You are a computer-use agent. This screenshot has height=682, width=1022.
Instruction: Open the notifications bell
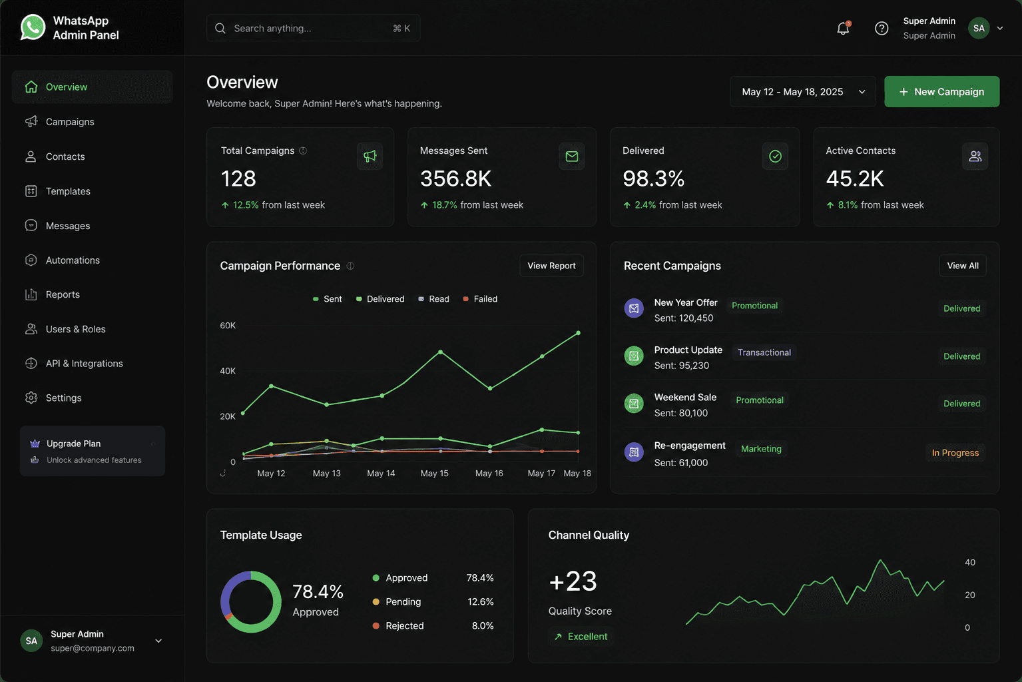point(843,28)
